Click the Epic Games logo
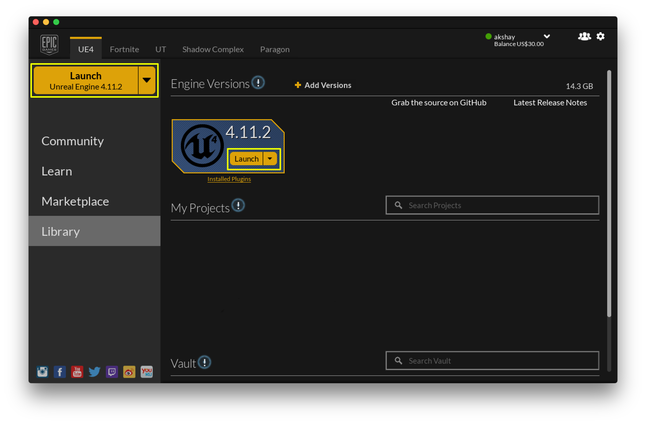Image resolution: width=646 pixels, height=424 pixels. [x=49, y=44]
